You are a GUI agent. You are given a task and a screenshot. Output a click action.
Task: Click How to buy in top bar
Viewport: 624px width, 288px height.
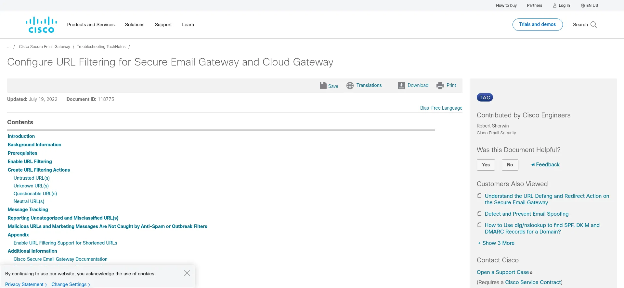pos(506,6)
